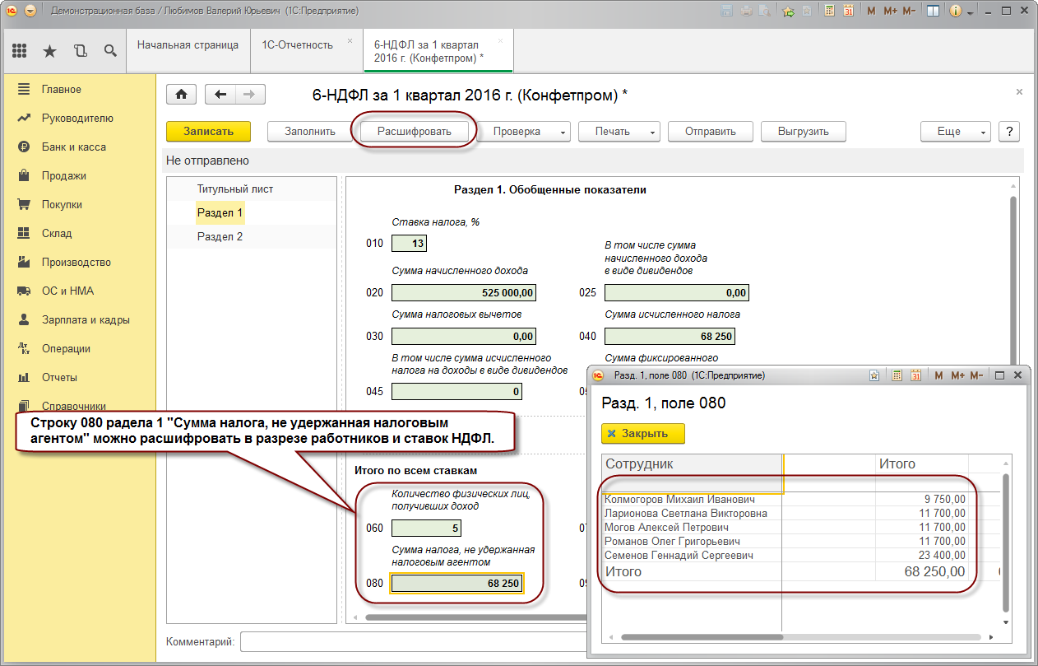The width and height of the screenshot is (1038, 666).
Task: Select Титульный лист in section list
Action: [x=235, y=189]
